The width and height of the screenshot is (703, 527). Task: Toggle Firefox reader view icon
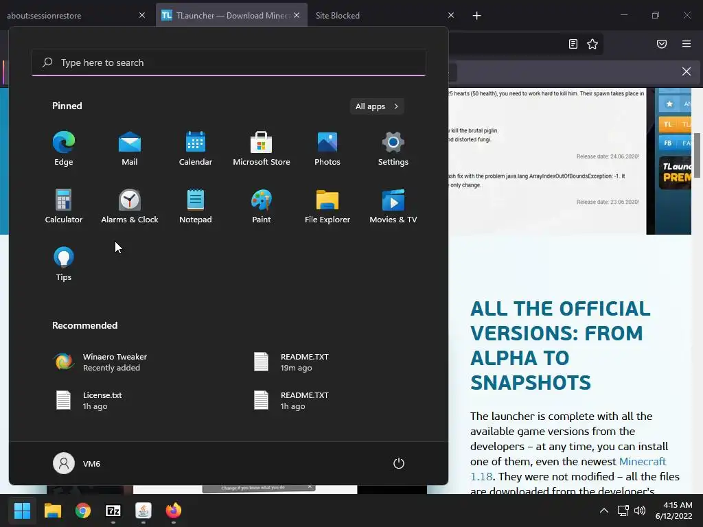573,44
